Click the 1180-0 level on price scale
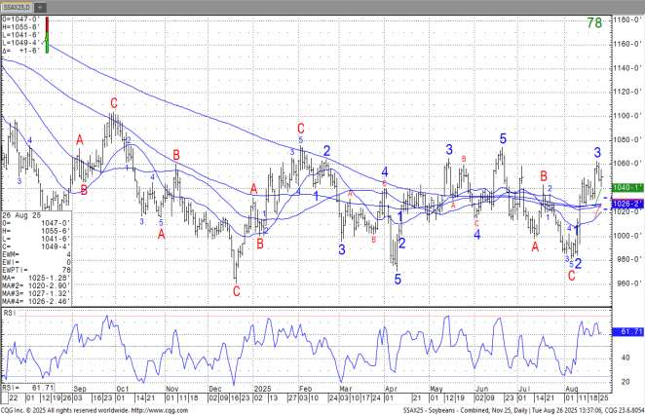Viewport: 645px width, 415px height. tap(626, 19)
